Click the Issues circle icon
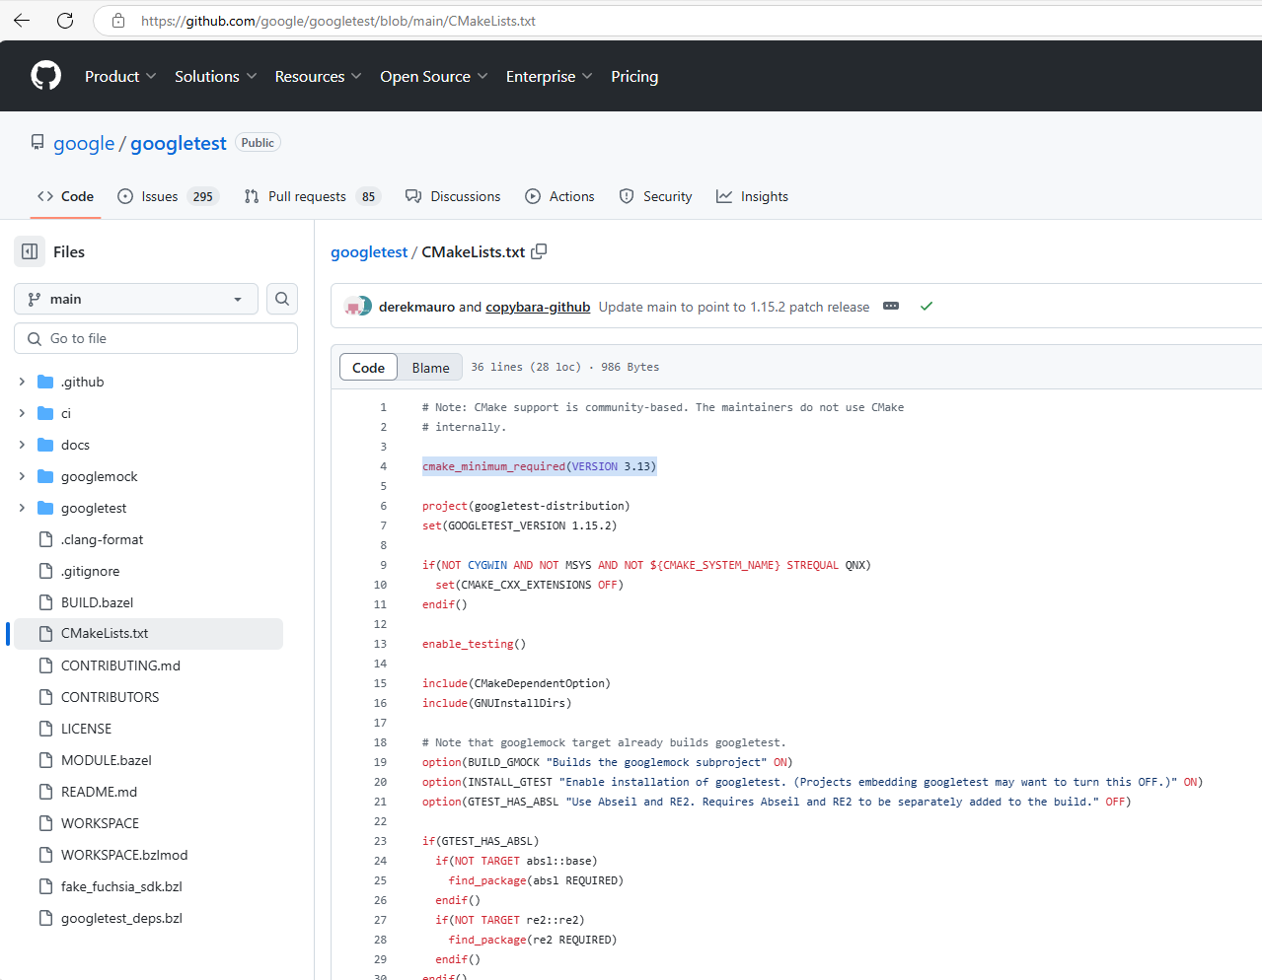 [125, 196]
